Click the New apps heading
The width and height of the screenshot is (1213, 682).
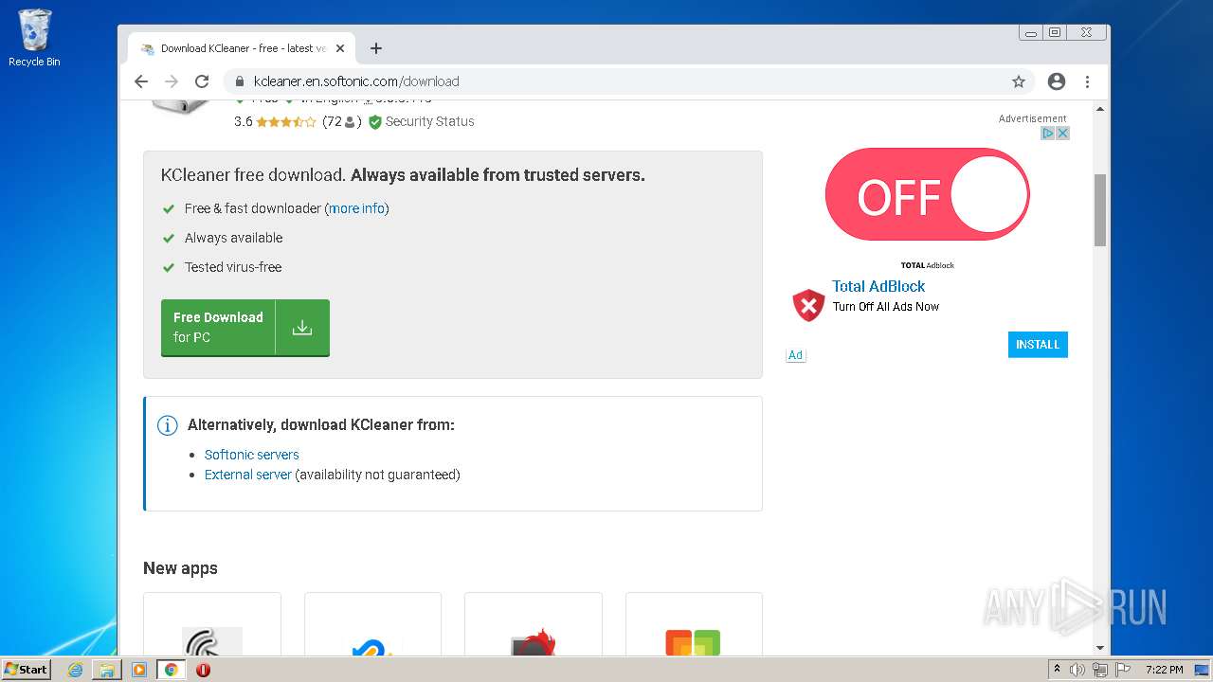pos(180,568)
